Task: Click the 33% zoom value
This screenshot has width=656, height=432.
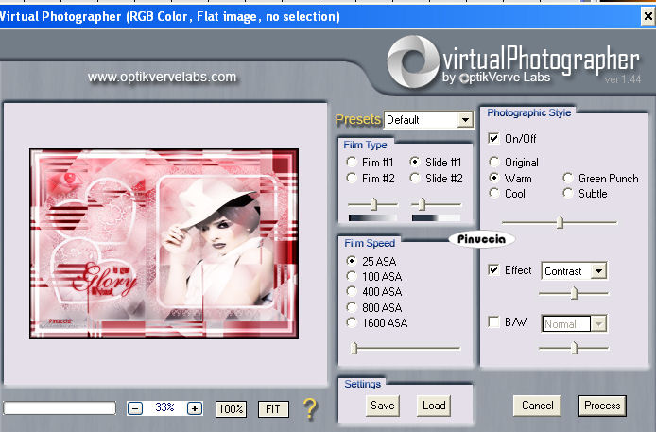Action: point(164,407)
